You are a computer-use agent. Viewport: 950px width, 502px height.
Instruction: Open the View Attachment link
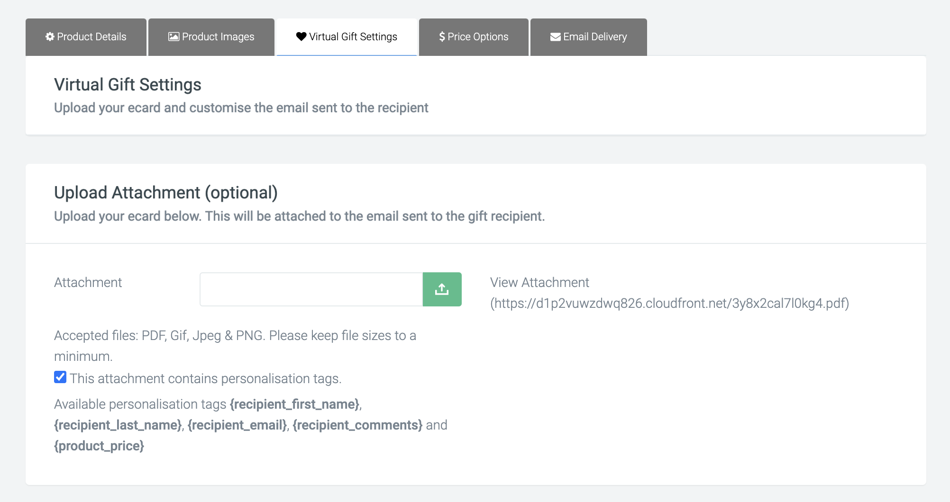539,282
